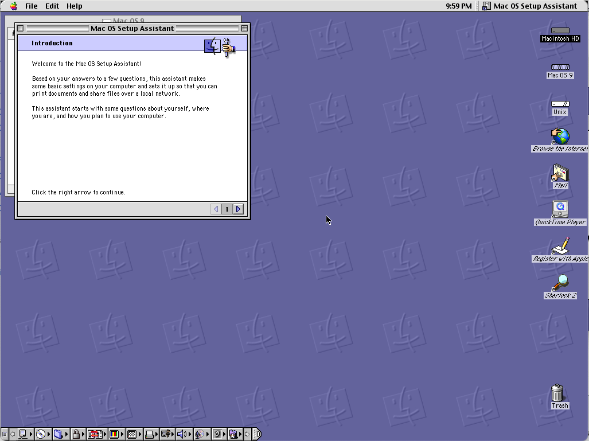Launch Browse the Internet desktop icon
This screenshot has width=589, height=441.
pyautogui.click(x=560, y=136)
